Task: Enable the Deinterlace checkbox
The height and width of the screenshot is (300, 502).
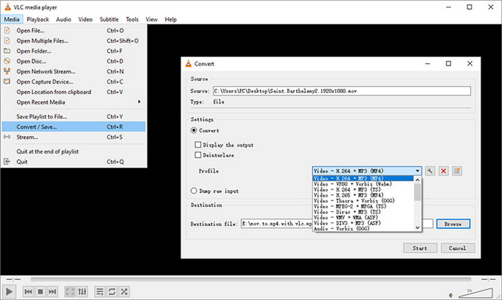Action: [x=198, y=155]
